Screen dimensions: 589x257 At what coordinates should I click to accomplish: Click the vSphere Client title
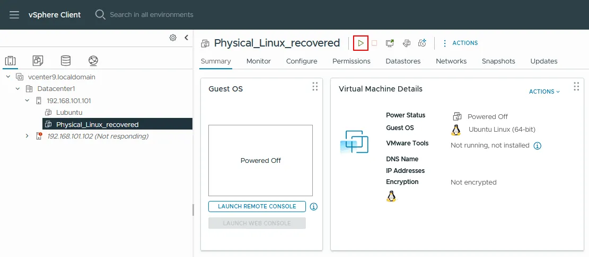55,15
